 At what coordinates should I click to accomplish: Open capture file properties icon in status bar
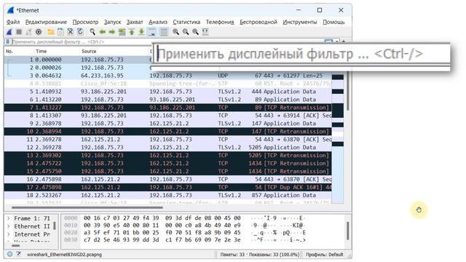(19, 254)
